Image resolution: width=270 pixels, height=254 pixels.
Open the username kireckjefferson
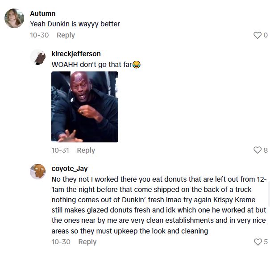76,54
